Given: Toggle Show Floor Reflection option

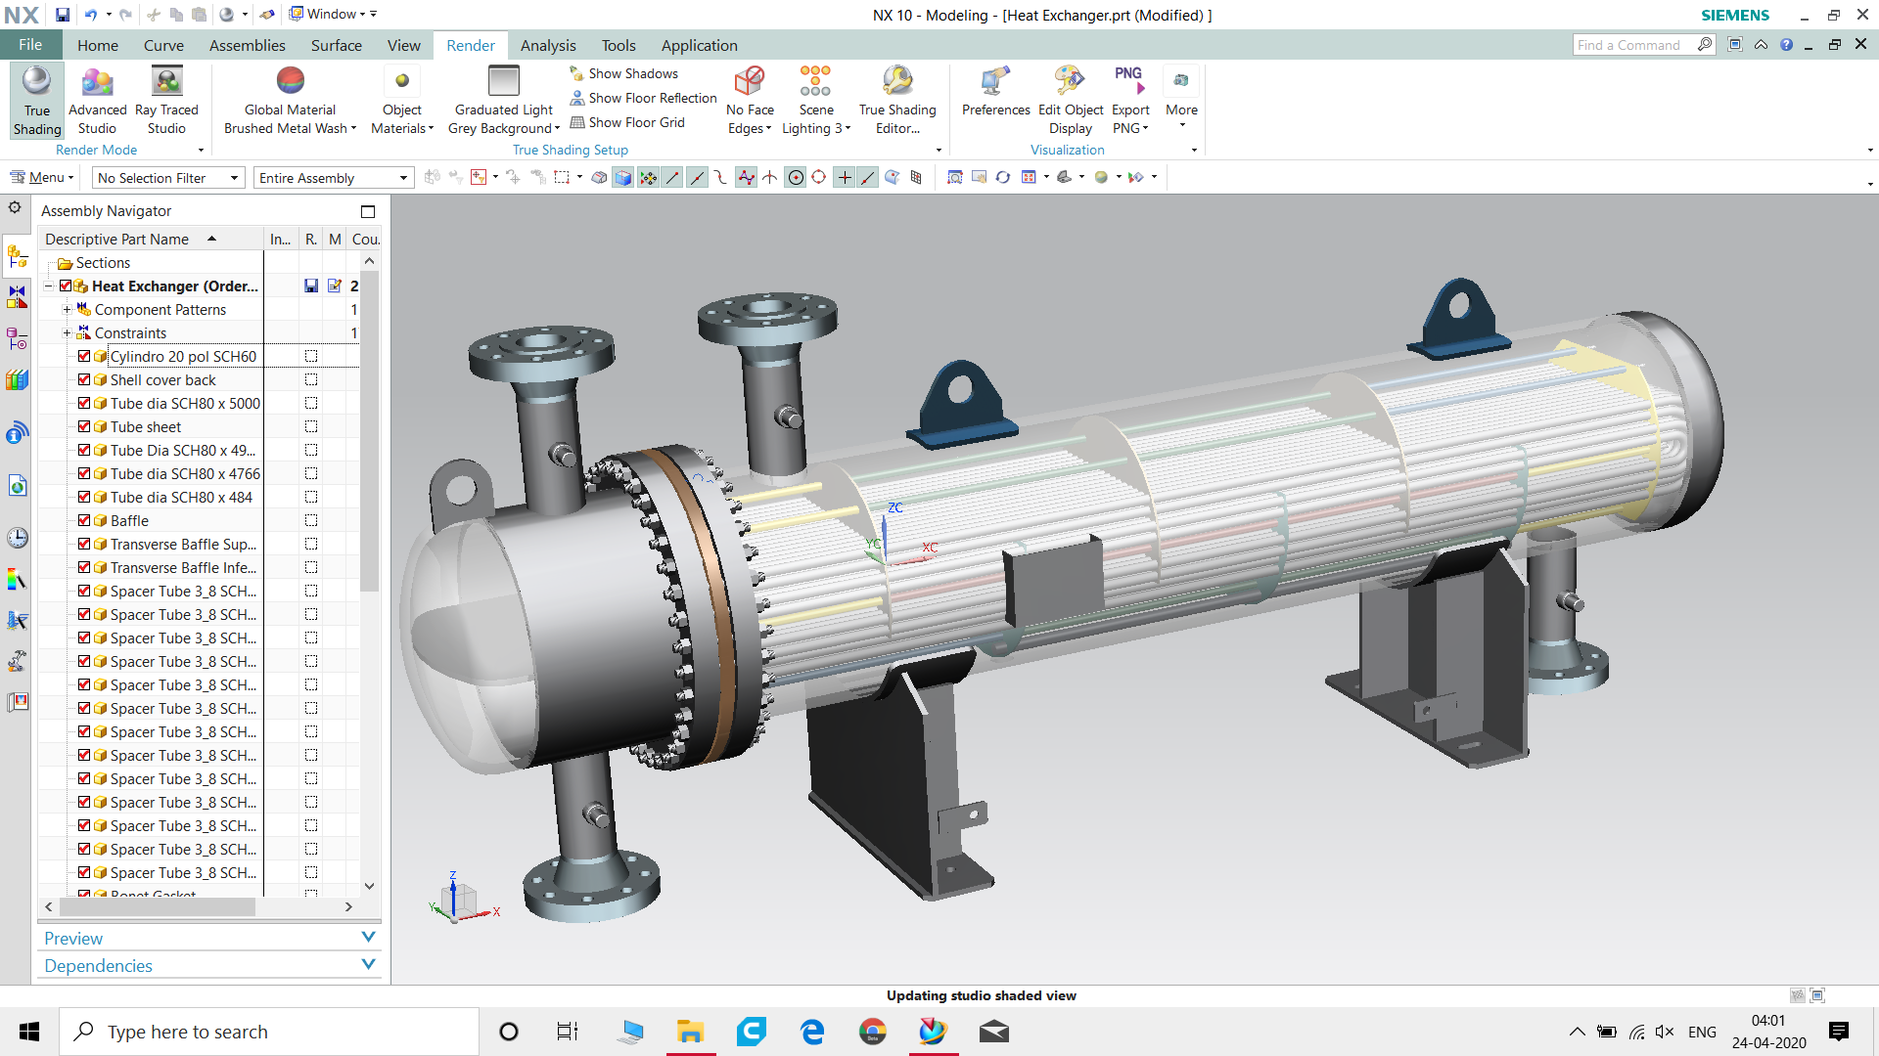Looking at the screenshot, I should [644, 98].
